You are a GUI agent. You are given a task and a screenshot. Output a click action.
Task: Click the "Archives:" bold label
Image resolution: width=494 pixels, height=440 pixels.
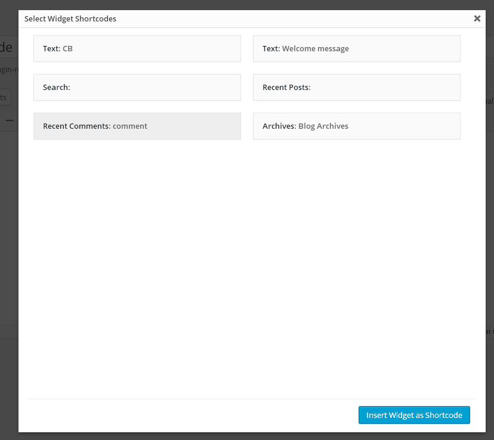click(x=279, y=126)
